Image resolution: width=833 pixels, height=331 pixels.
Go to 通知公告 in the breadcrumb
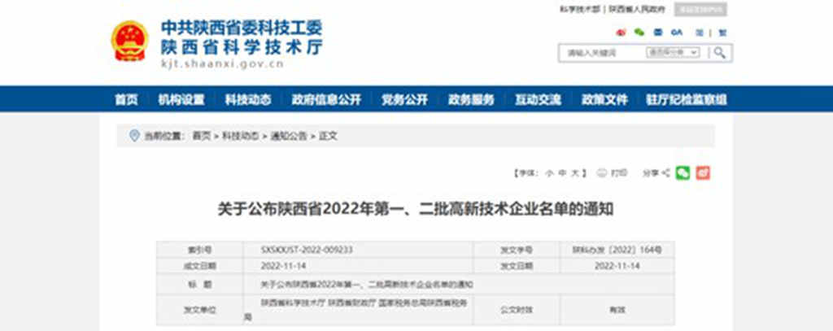[289, 136]
